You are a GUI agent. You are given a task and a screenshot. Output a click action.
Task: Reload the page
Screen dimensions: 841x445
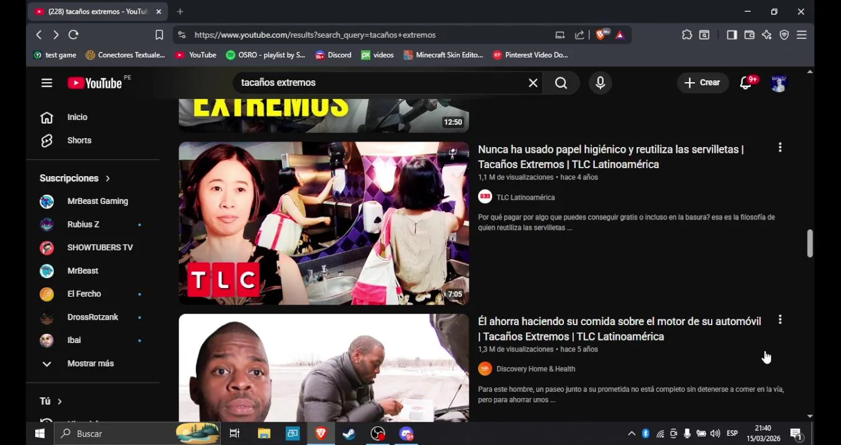[74, 35]
